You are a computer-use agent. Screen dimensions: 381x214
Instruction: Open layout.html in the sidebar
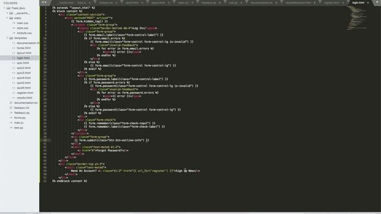tap(24, 53)
